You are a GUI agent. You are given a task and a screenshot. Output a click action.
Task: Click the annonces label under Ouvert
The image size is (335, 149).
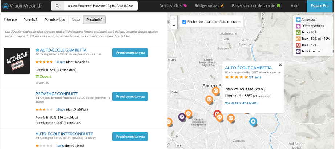[x=42, y=83]
